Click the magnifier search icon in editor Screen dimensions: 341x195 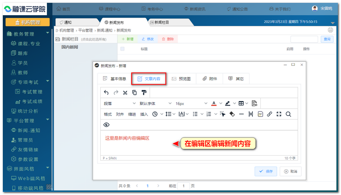[x=288, y=114]
